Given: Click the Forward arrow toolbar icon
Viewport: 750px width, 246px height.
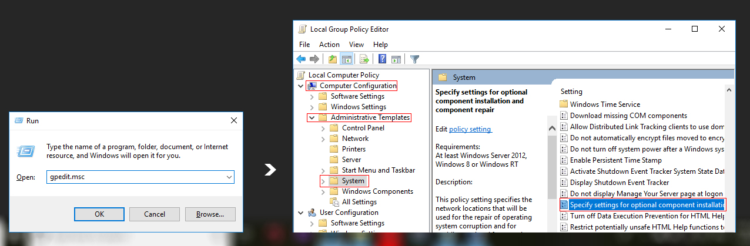Looking at the screenshot, I should [x=314, y=59].
